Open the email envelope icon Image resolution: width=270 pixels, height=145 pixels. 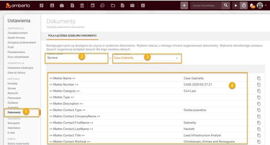[x=132, y=5]
